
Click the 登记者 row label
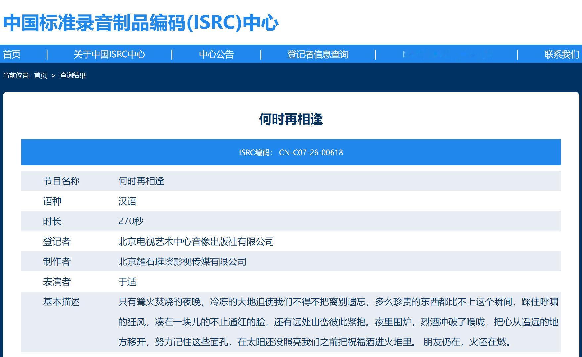point(57,242)
